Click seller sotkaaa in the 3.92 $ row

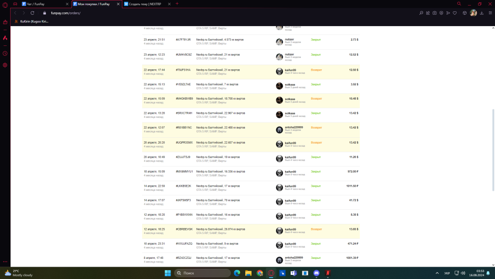[x=290, y=85]
